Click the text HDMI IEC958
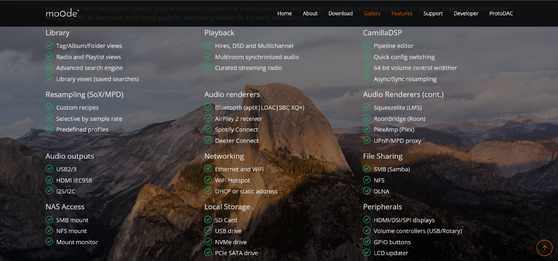This screenshot has height=261, width=558. coord(74,180)
